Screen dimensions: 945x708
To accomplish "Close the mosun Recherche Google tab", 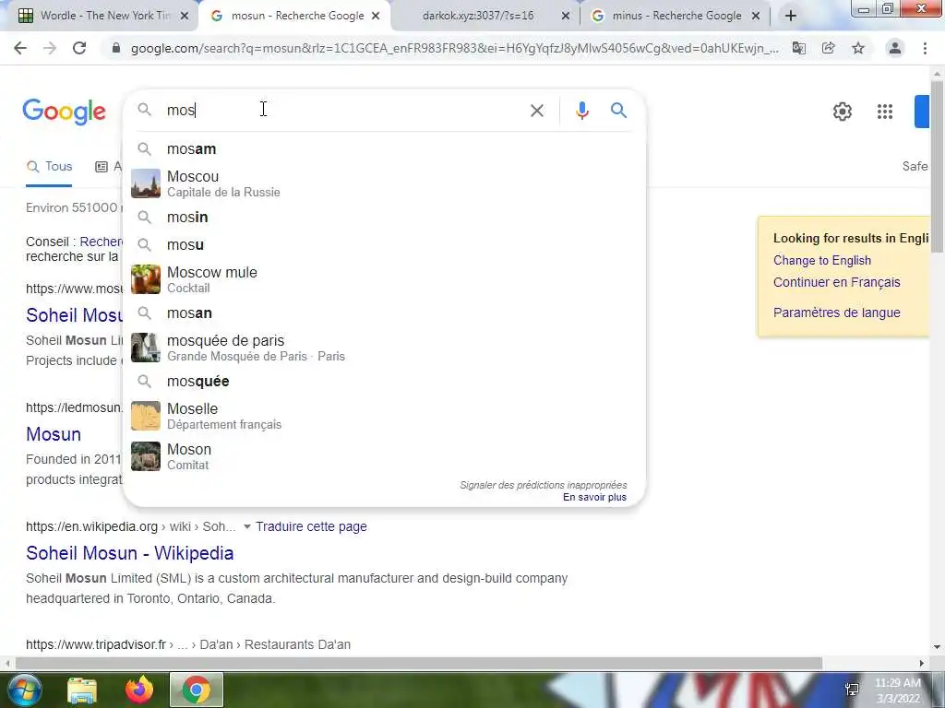I will 376,16.
